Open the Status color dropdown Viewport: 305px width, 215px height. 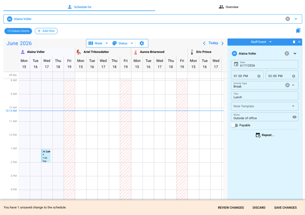pyautogui.click(x=123, y=43)
